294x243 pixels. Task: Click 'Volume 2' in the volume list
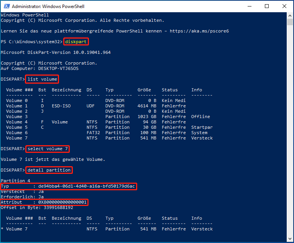click(x=17, y=111)
